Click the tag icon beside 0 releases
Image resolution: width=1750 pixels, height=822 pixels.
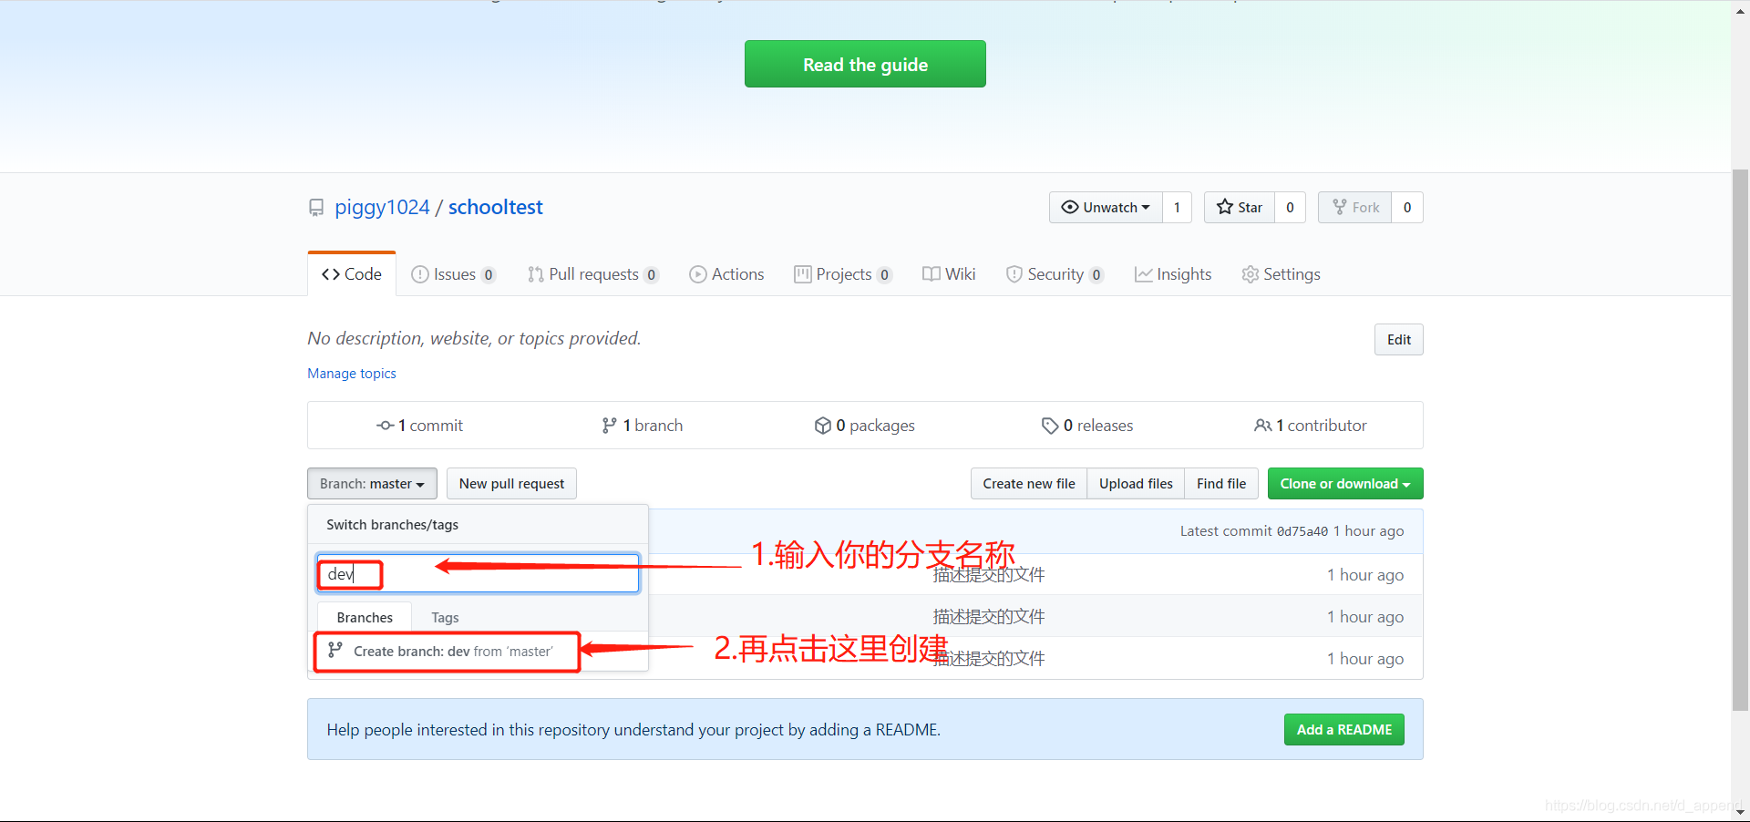[x=1050, y=426]
